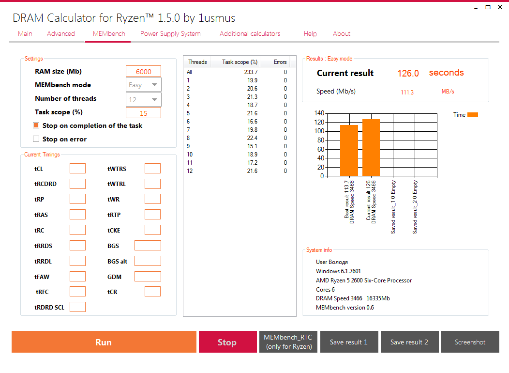Click the tRFC timing field
Screen dimensions: 509x373
(77, 292)
